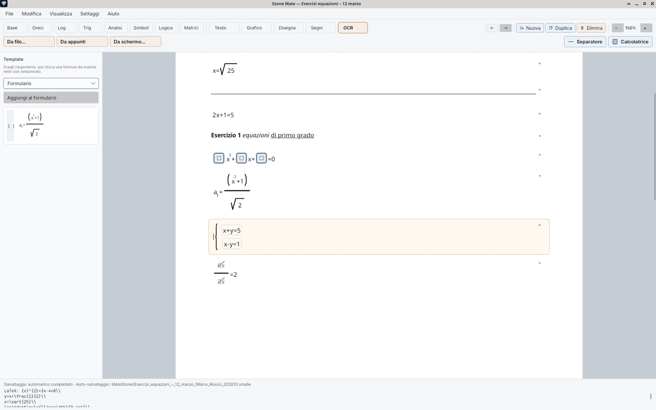The width and height of the screenshot is (656, 410).
Task: Click 'Aggiungi al formulario' button
Action: pos(51,97)
